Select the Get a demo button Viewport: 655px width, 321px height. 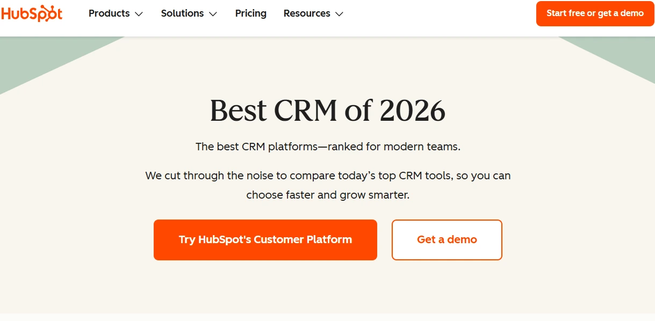pyautogui.click(x=447, y=239)
